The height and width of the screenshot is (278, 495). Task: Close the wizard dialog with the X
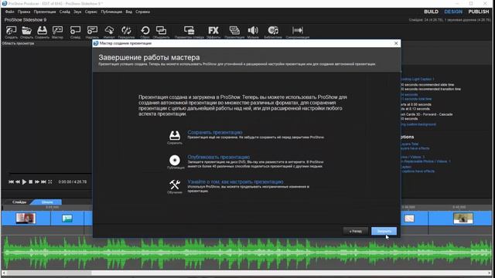pyautogui.click(x=396, y=43)
